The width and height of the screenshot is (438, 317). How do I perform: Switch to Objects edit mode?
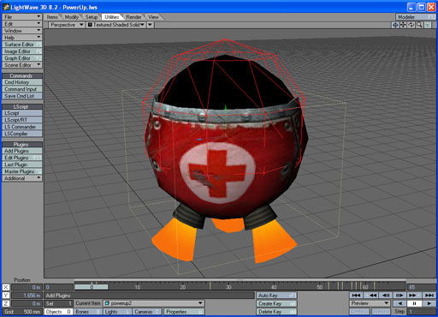click(58, 312)
